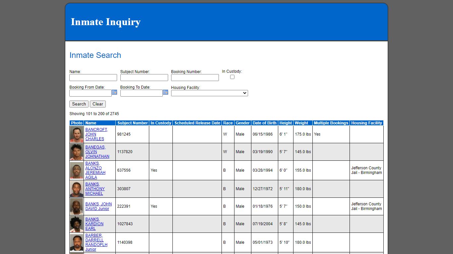
Task: Click the Booking To Date field
Action: (x=142, y=93)
